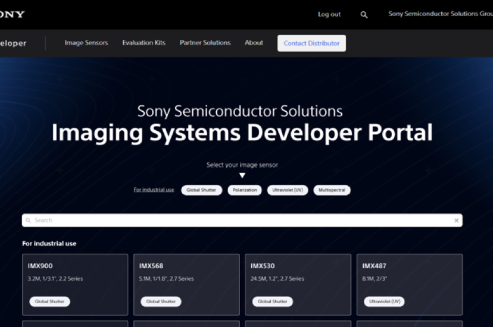
Task: Click the For industrial use link
Action: (x=154, y=190)
